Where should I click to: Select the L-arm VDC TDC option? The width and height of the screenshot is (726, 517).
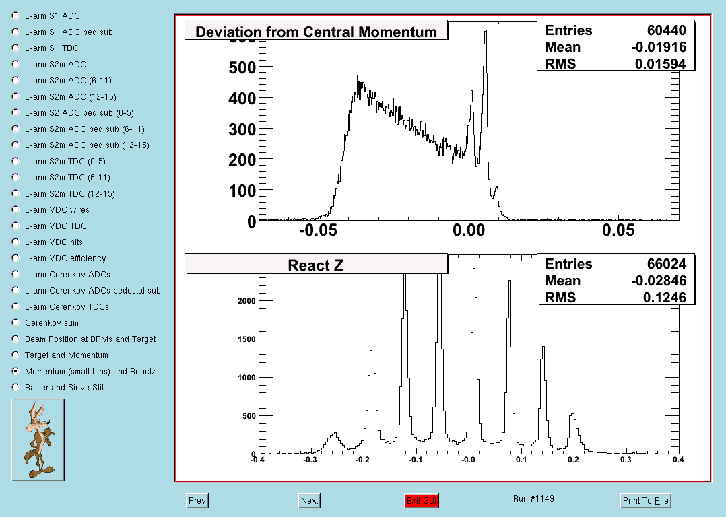point(15,226)
